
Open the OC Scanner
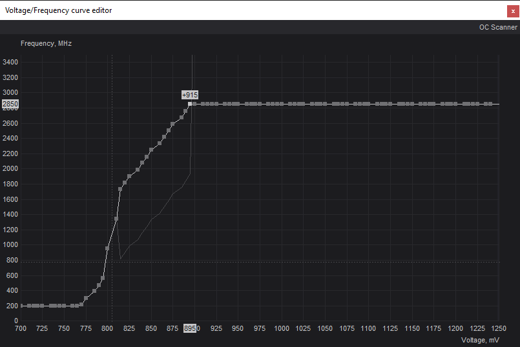498,27
